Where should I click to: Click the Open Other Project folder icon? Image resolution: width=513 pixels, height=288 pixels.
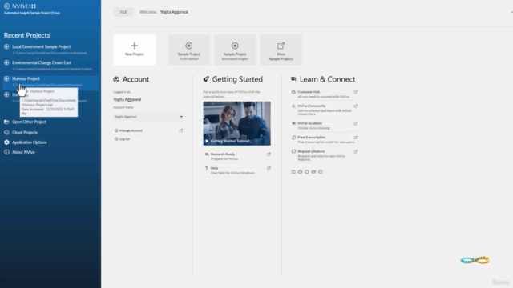[x=6, y=122]
